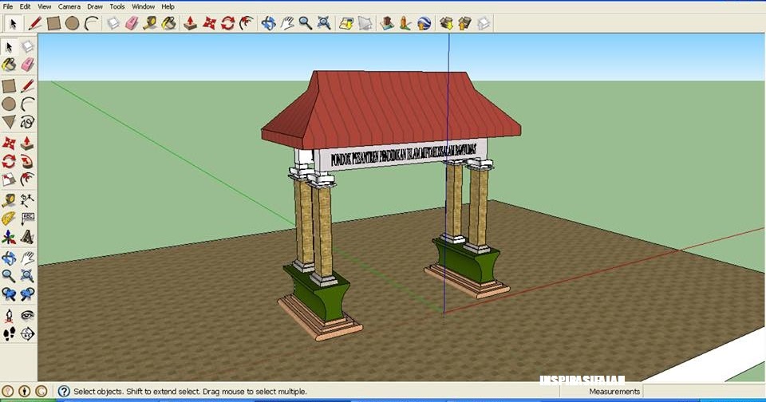Activate the Zoom magnifier in the left tool set
766x402 pixels.
(x=9, y=276)
